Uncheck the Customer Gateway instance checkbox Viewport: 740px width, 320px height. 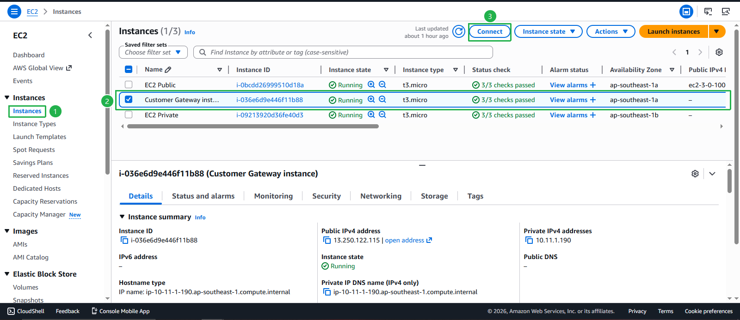129,99
